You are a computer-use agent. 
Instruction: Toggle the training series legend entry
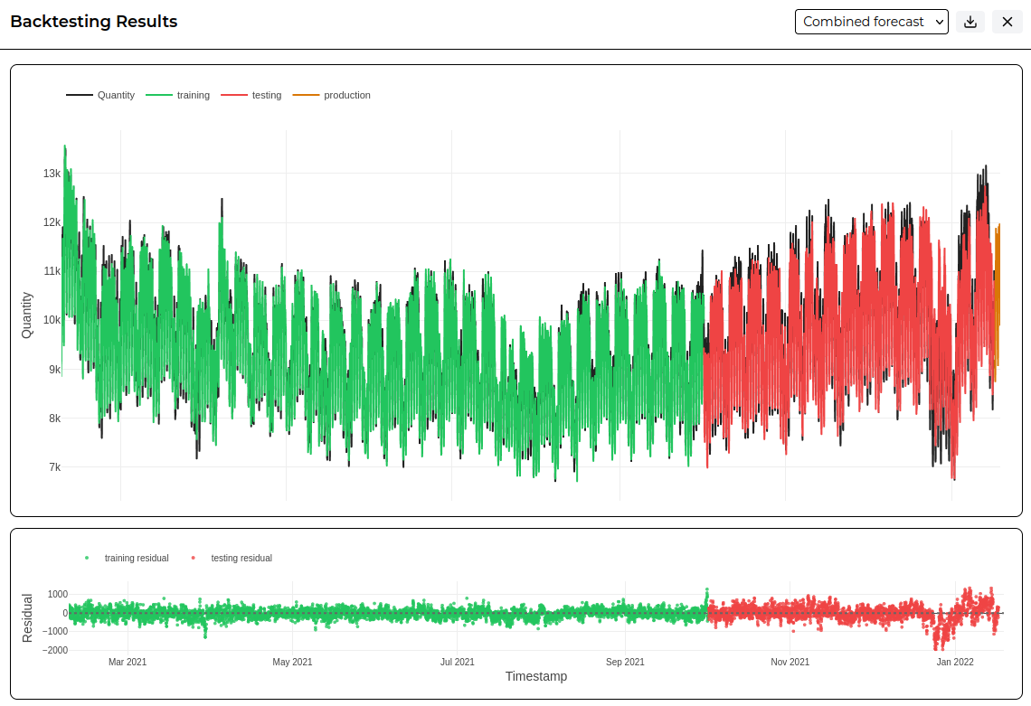click(x=177, y=95)
